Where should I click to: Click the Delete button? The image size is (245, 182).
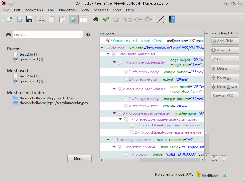tap(225, 68)
